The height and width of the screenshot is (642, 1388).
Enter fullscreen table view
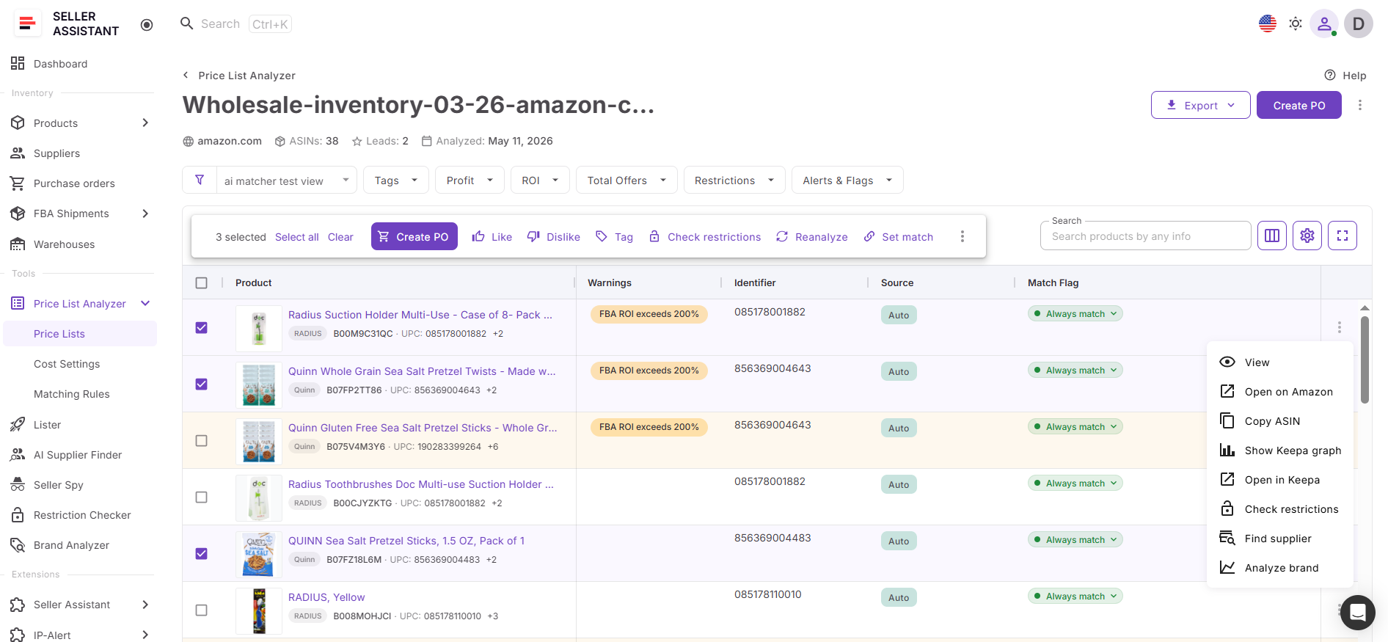(1343, 236)
